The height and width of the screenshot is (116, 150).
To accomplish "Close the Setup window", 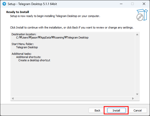I will tap(144, 4).
